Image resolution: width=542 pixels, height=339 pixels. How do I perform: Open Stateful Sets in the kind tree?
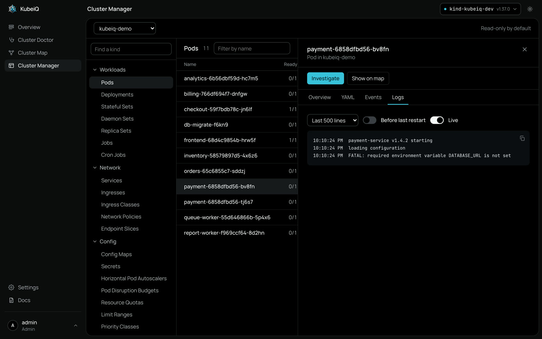coord(131,107)
